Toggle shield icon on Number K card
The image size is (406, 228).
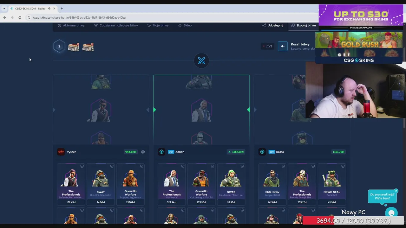183,166
